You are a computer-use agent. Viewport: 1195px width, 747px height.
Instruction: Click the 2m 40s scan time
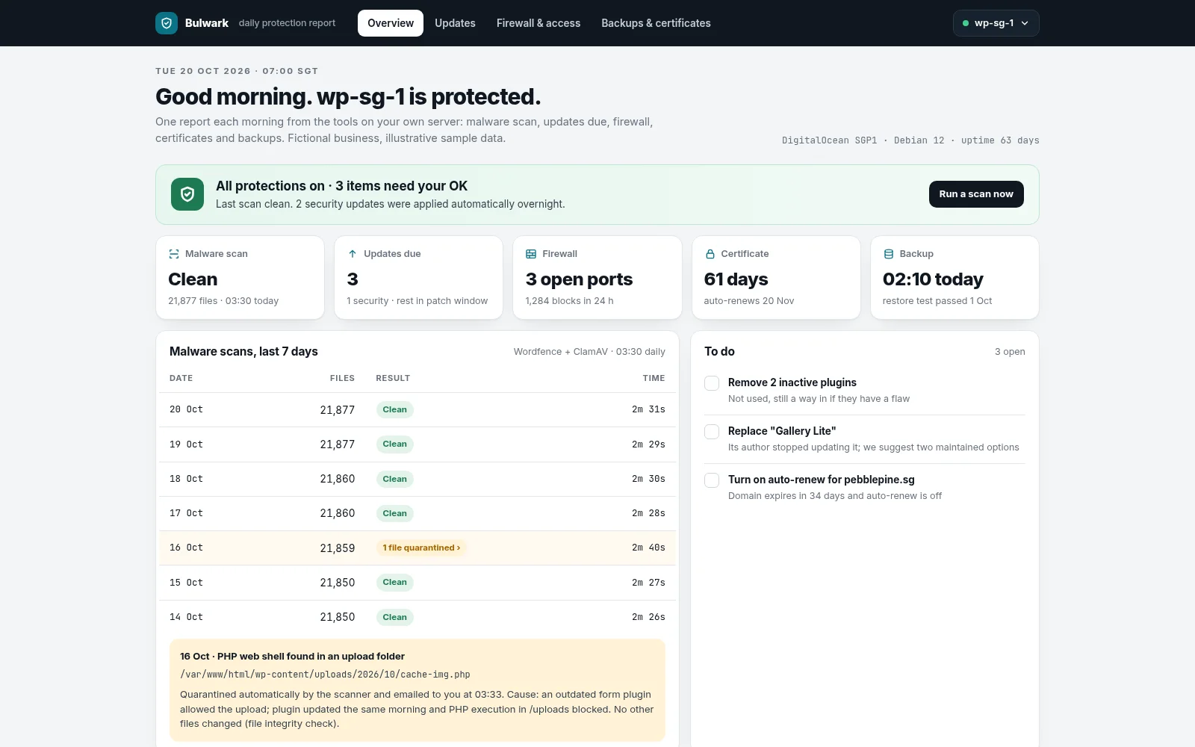[648, 548]
